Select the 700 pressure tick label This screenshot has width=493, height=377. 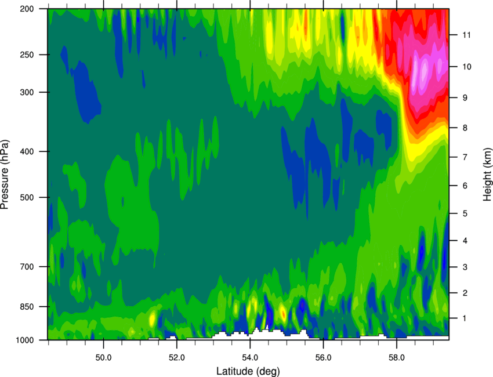tap(27, 267)
